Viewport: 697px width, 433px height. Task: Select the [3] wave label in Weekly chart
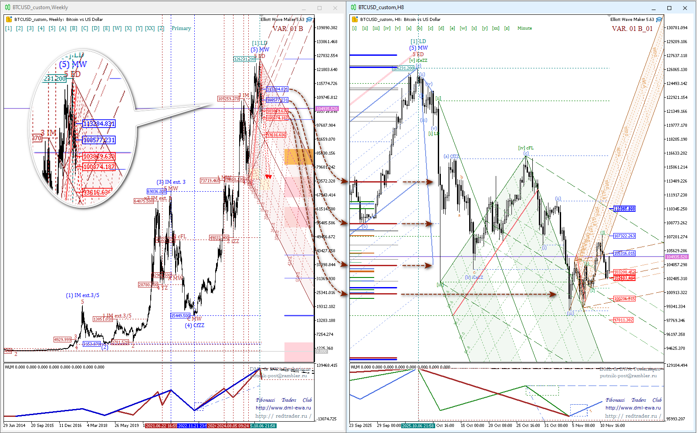(30, 28)
